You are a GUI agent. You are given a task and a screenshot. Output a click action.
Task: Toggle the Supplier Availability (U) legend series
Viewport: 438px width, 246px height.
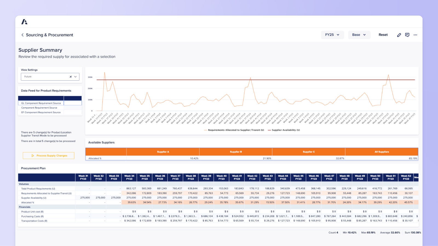pyautogui.click(x=286, y=130)
